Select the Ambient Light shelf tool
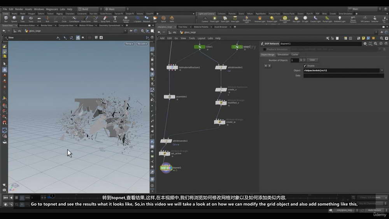 click(x=340, y=19)
